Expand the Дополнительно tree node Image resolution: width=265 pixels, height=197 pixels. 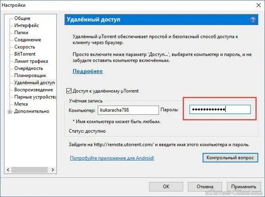coord(10,112)
